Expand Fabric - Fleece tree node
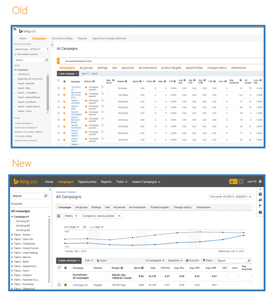This screenshot has height=296, width=273. click(x=12, y=235)
